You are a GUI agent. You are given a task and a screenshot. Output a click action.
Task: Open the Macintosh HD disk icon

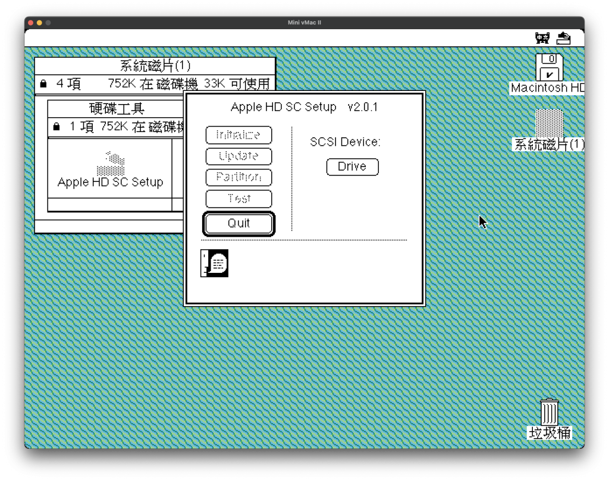(549, 68)
